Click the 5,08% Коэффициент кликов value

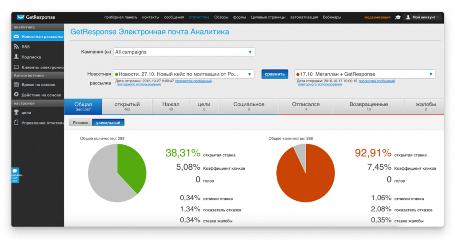point(188,167)
